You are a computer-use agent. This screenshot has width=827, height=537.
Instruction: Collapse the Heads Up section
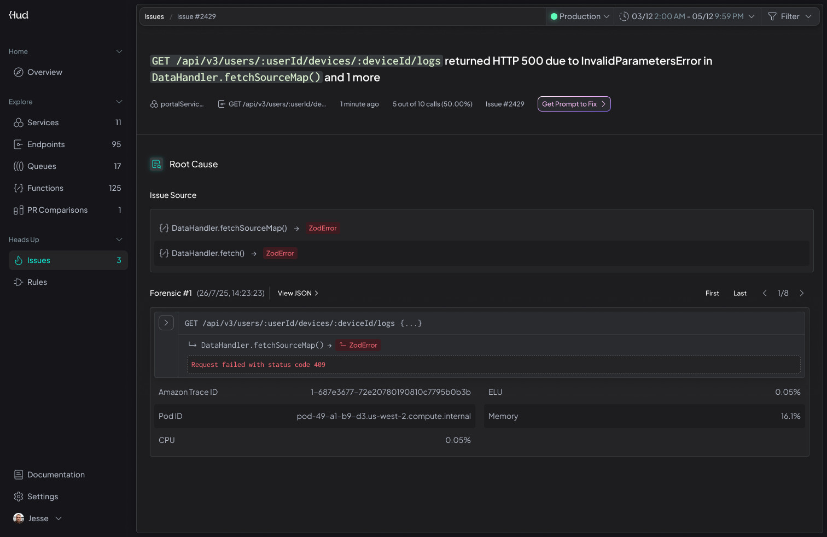click(x=119, y=240)
